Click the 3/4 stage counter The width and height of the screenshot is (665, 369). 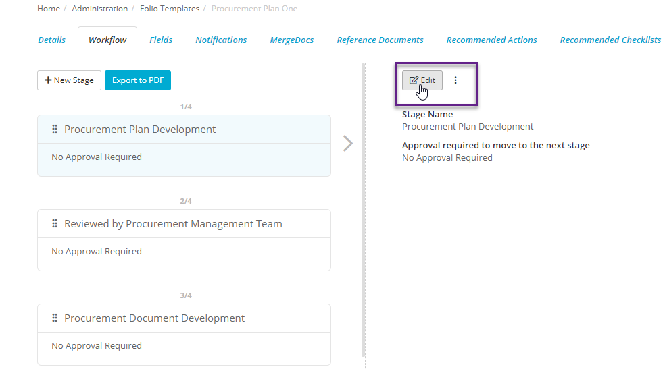[186, 295]
